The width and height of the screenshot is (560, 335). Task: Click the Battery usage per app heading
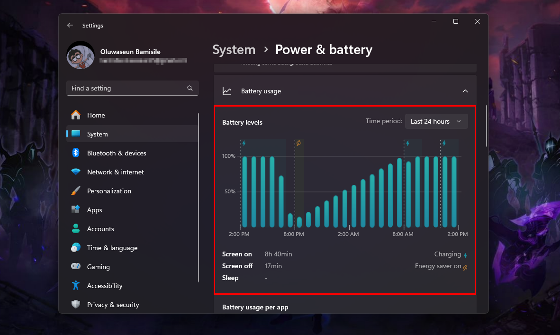point(255,308)
